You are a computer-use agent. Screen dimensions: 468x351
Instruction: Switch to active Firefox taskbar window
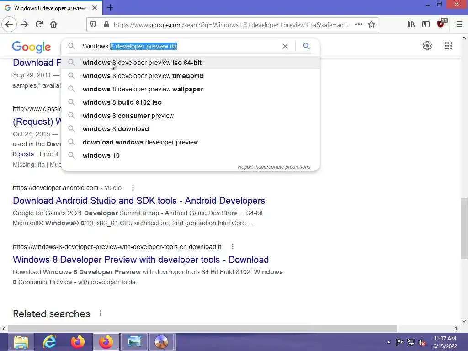[106, 342]
